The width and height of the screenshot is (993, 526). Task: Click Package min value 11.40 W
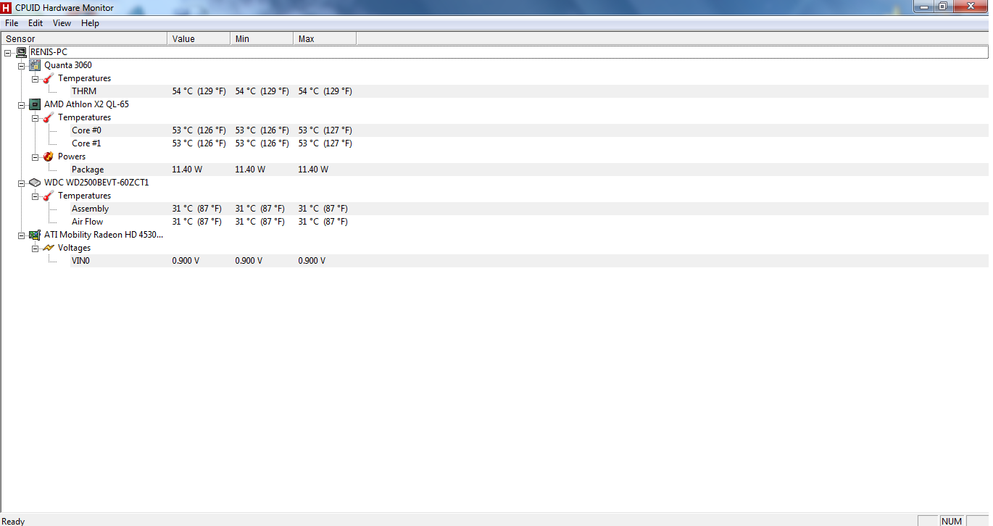[250, 170]
